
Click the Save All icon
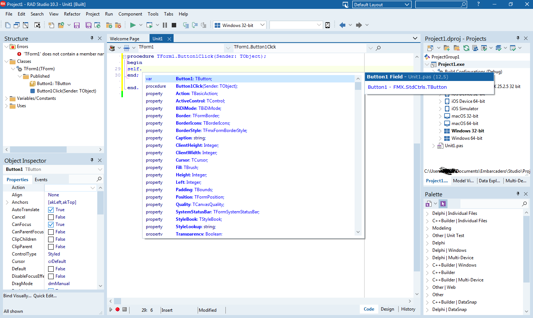[88, 25]
